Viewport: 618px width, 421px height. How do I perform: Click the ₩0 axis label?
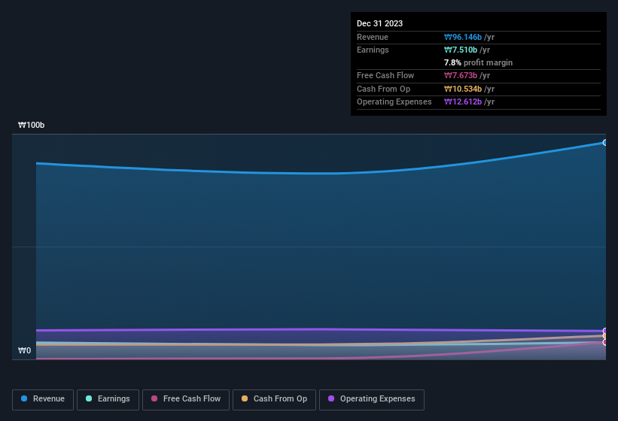pyautogui.click(x=24, y=350)
